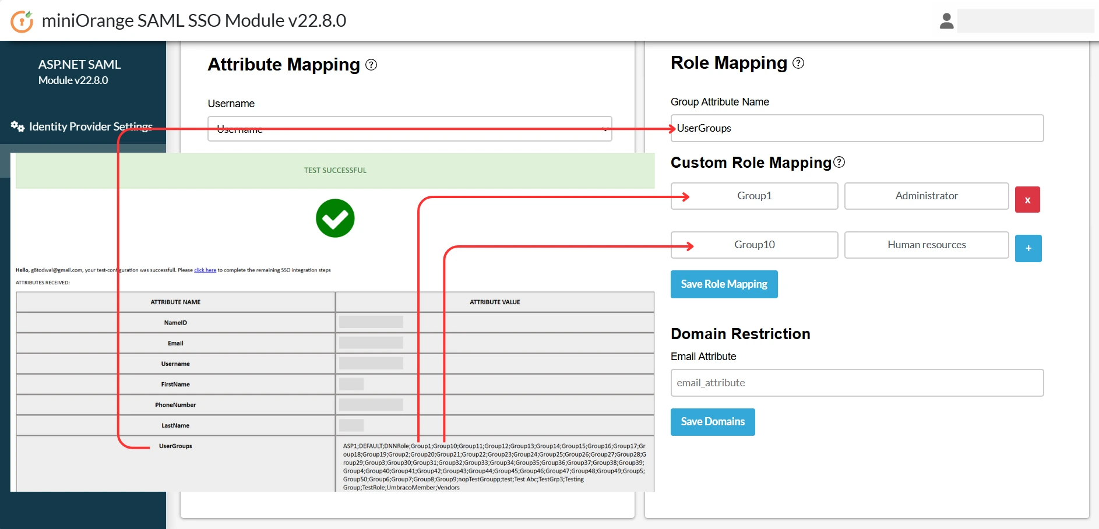Open the Username attribute dropdown
The width and height of the screenshot is (1099, 529).
click(410, 129)
